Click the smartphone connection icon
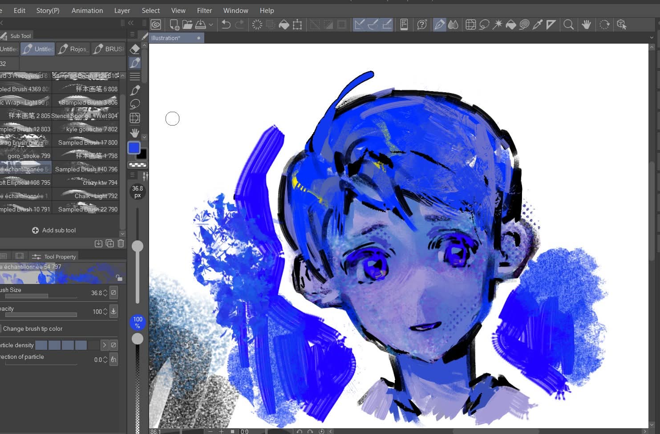 404,24
